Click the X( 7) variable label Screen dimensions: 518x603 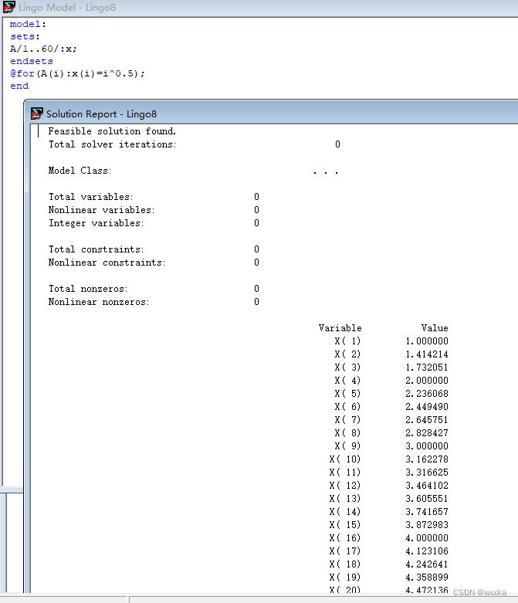tap(347, 419)
